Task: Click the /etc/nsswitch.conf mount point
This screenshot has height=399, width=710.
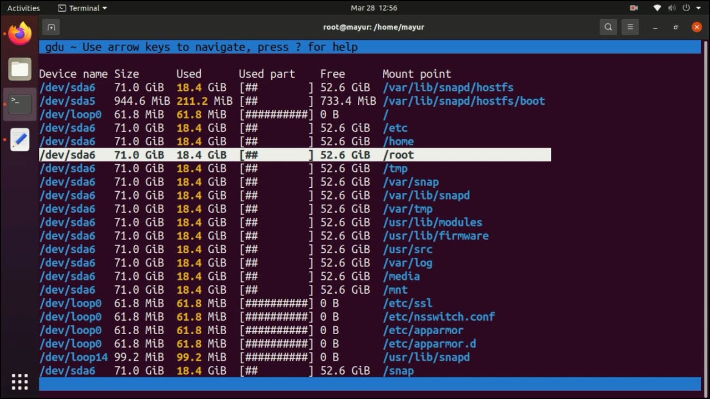Action: coord(438,316)
